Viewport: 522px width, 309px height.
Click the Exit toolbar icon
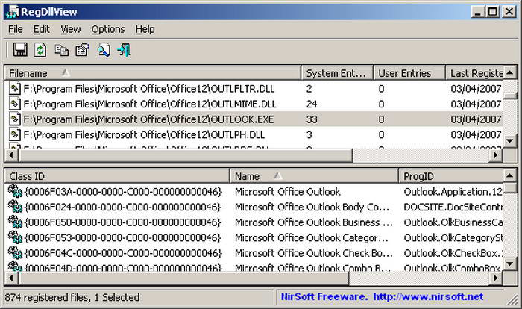pos(125,50)
